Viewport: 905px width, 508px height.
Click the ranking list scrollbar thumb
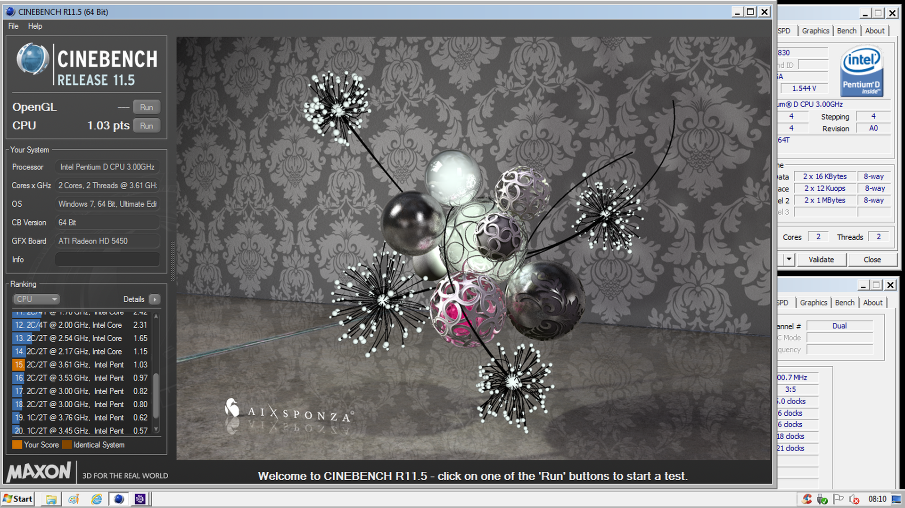(x=156, y=395)
